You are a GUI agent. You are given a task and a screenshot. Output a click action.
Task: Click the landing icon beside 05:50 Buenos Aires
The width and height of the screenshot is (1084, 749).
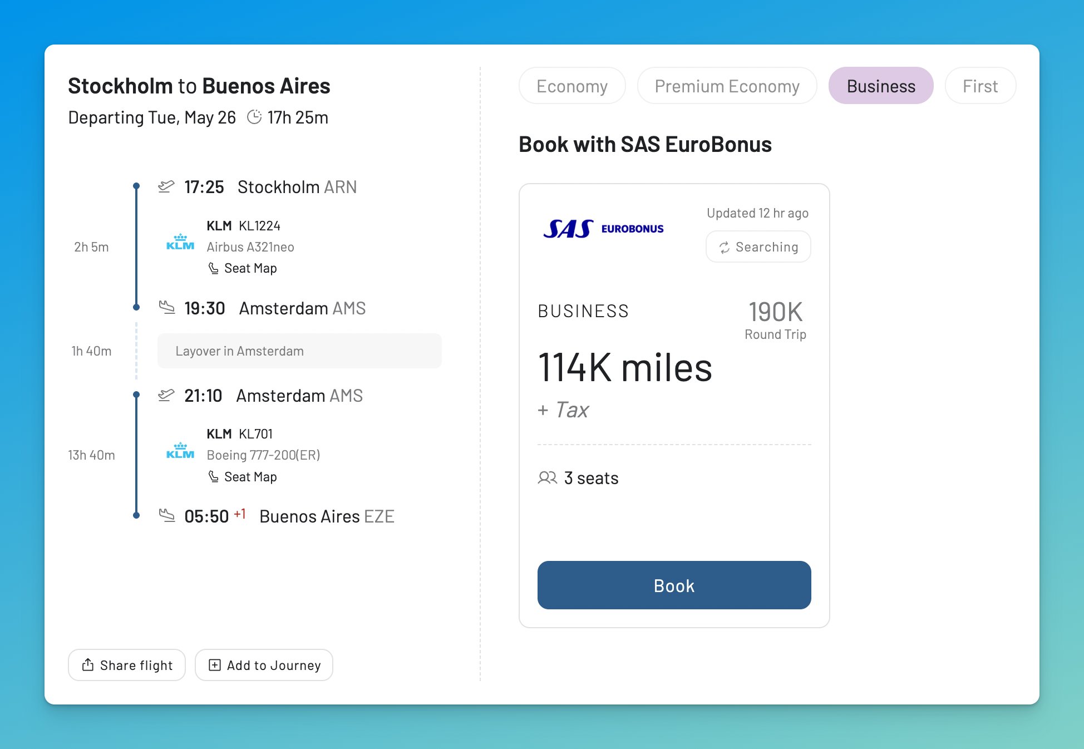click(166, 515)
